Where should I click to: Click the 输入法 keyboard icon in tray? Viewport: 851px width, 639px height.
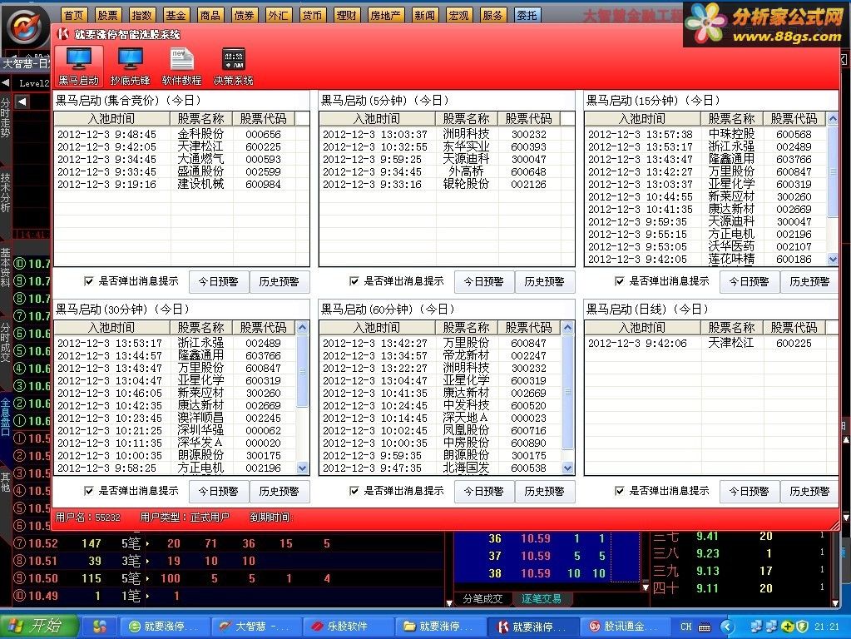(x=705, y=627)
